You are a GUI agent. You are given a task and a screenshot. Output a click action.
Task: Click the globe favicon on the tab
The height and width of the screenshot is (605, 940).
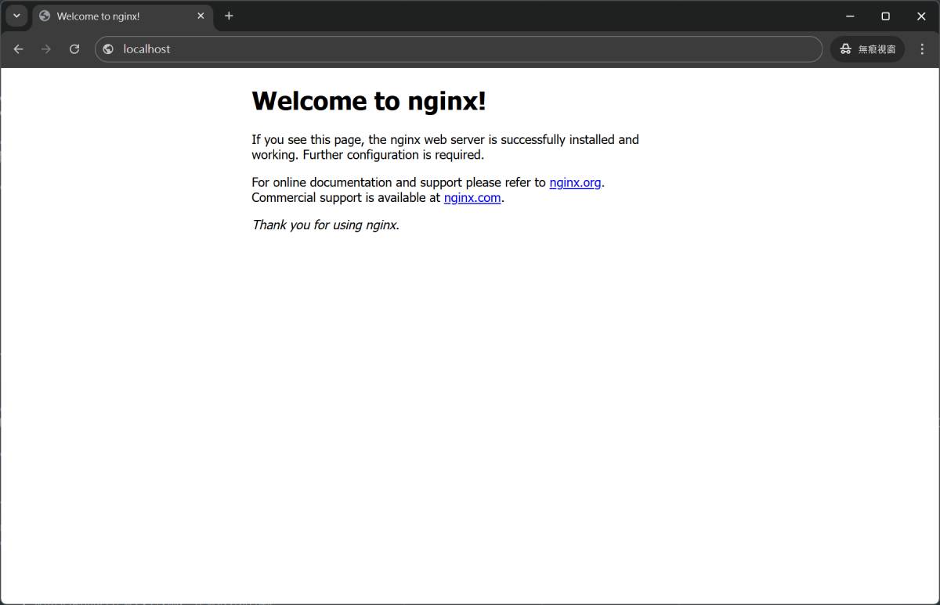pos(45,16)
